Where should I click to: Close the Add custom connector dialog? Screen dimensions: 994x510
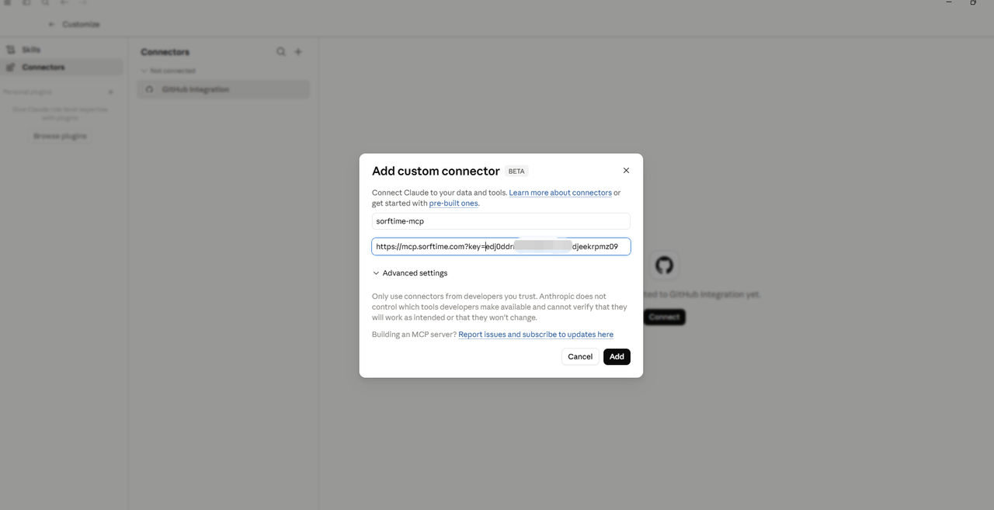tap(626, 171)
